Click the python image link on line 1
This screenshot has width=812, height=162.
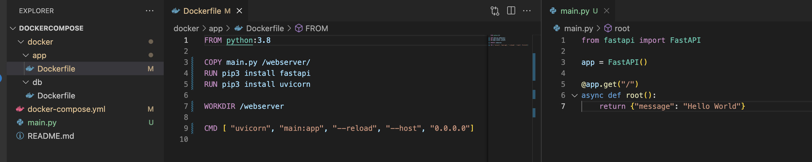(x=239, y=40)
